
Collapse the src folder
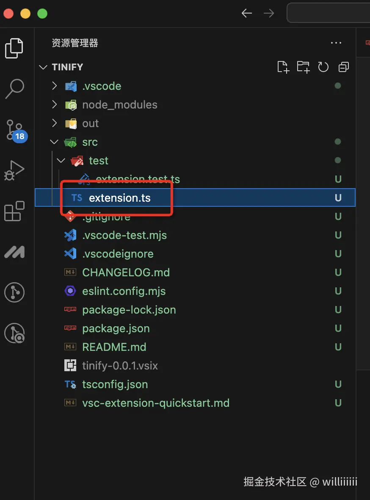point(54,142)
